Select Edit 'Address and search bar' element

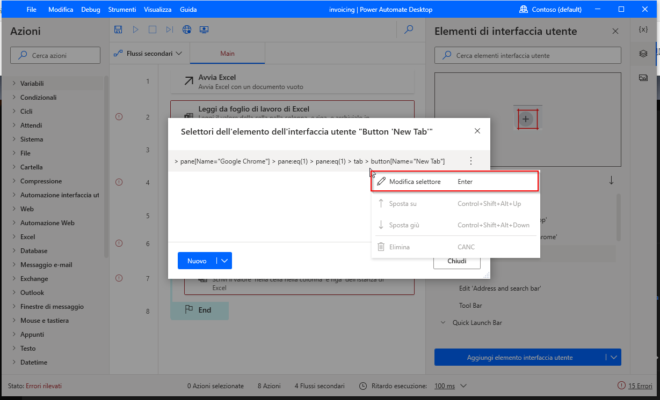[x=499, y=288]
